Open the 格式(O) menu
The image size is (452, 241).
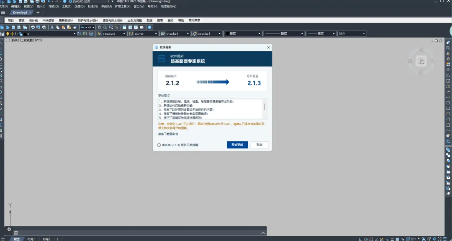54,6
